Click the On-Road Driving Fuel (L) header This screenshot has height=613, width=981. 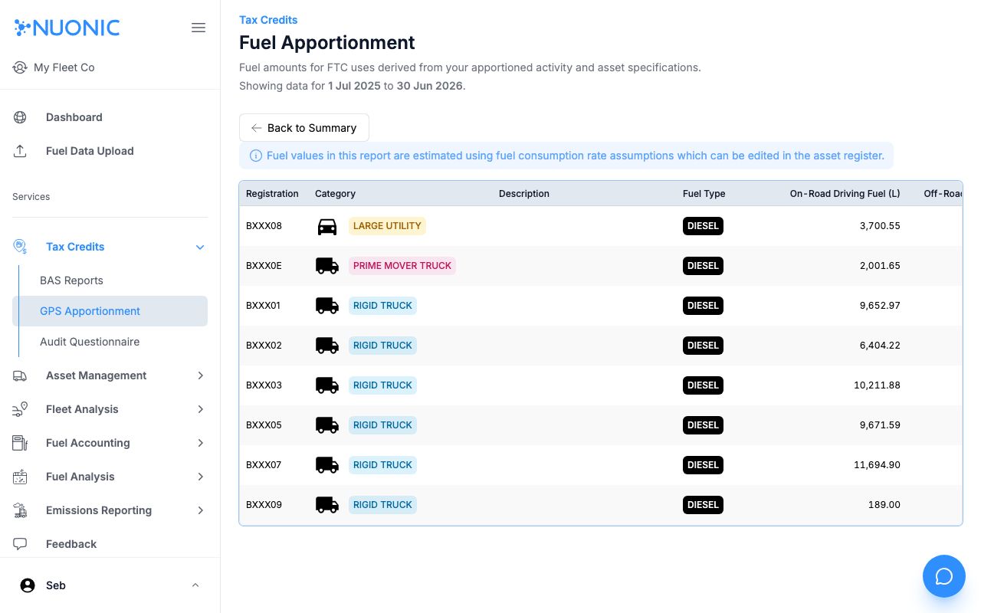pyautogui.click(x=845, y=194)
